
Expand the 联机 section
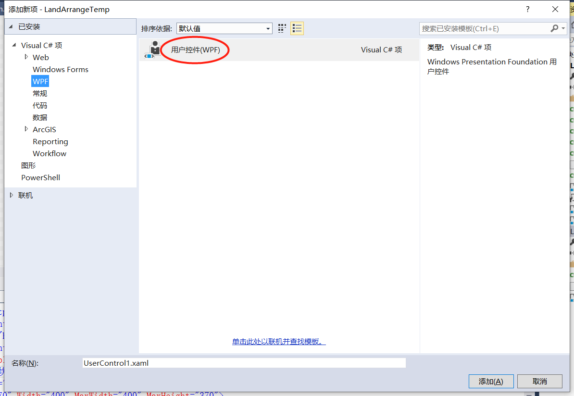(x=12, y=195)
